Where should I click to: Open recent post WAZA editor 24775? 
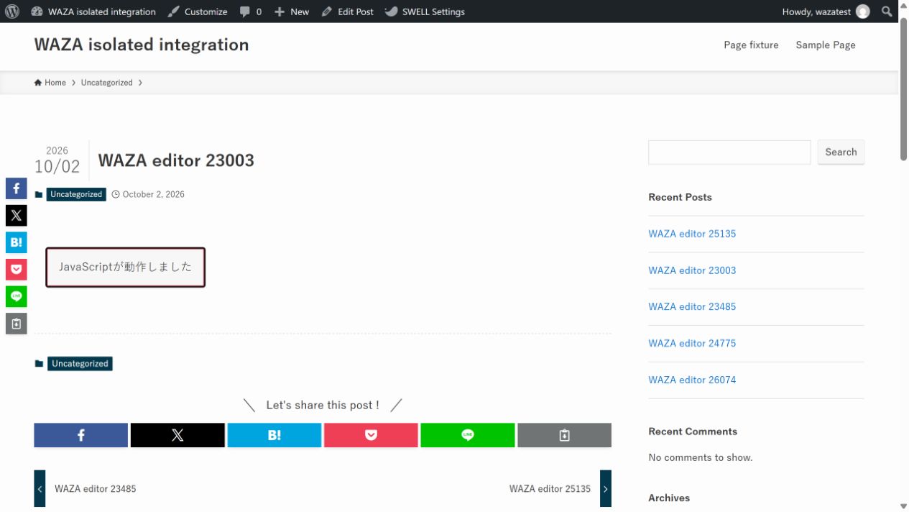[x=692, y=343]
